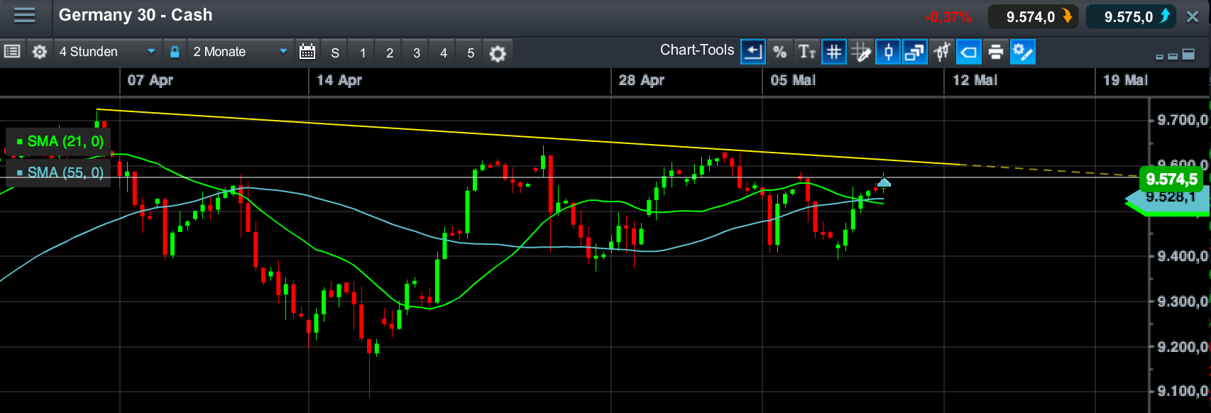This screenshot has width=1211, height=413.
Task: Click the 14 Apr date axis label
Action: pos(339,80)
